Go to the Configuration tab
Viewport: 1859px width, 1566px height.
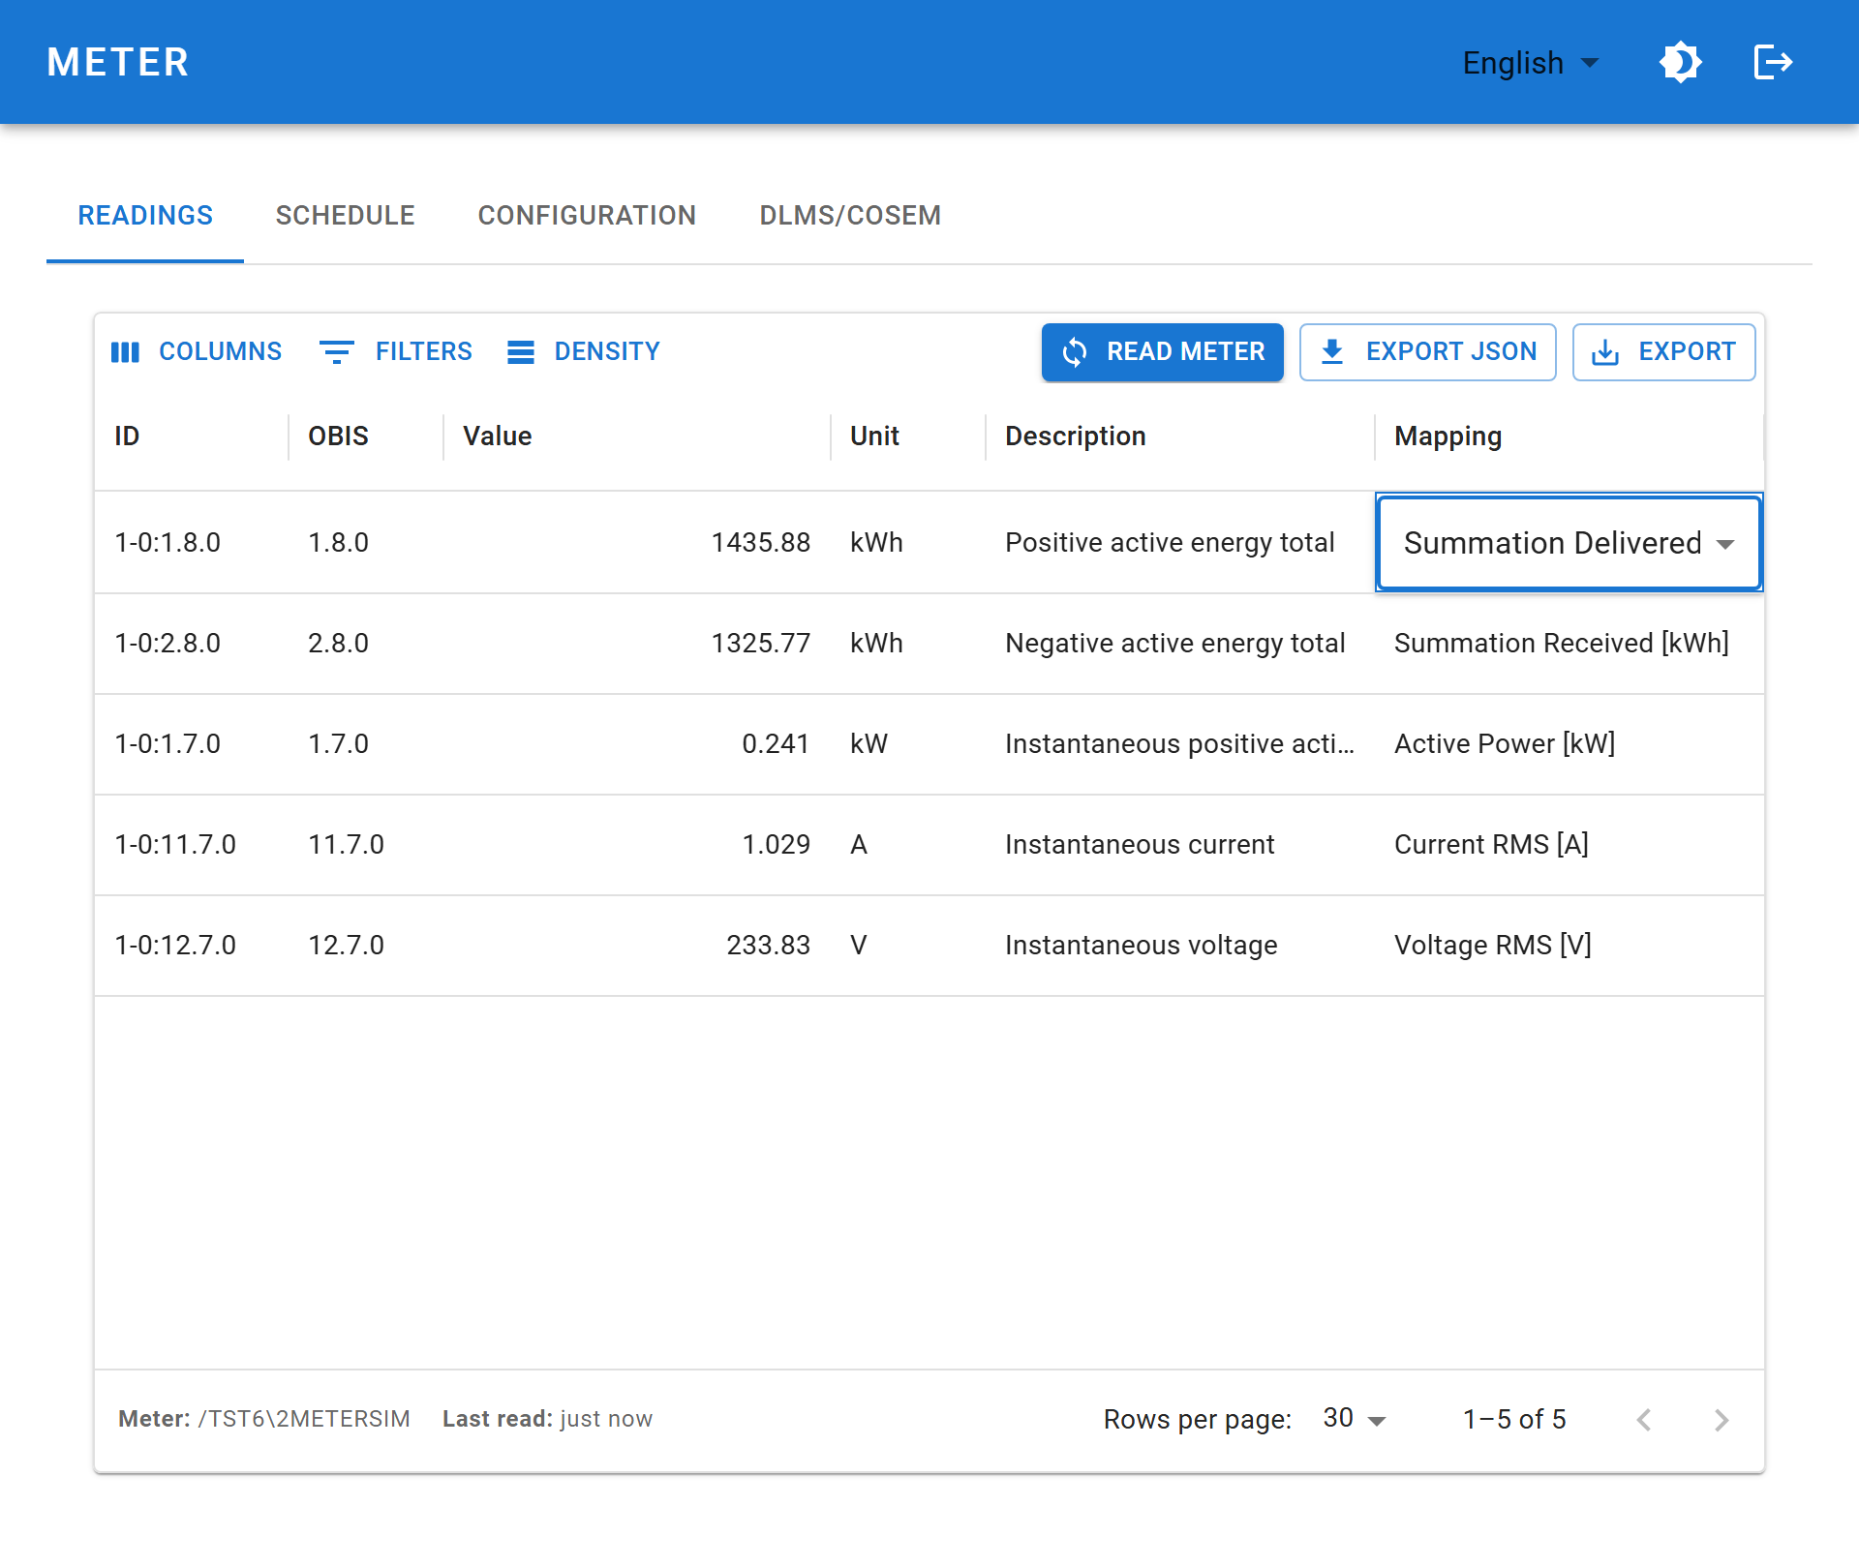click(587, 215)
